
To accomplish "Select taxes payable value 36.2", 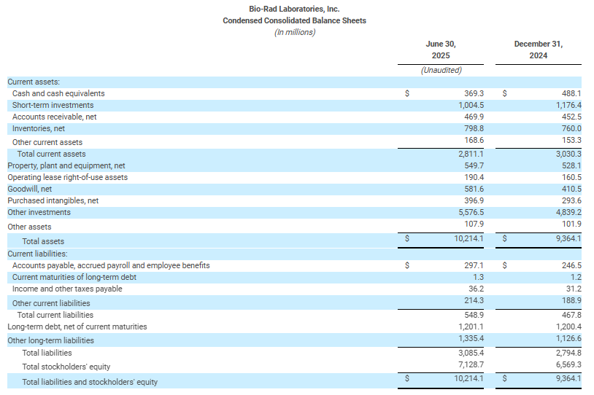I will (x=476, y=289).
